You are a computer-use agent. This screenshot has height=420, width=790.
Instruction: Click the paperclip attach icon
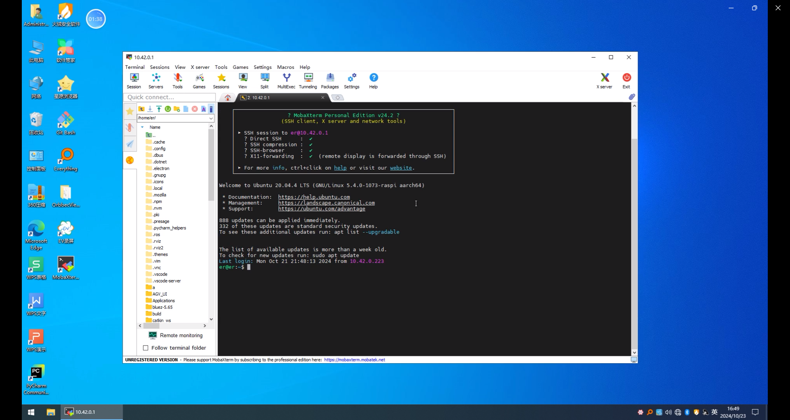tap(632, 97)
